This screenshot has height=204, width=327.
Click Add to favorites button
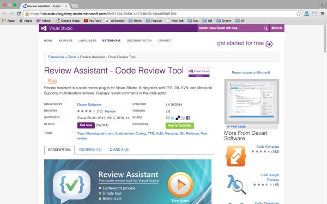pyautogui.click(x=180, y=126)
